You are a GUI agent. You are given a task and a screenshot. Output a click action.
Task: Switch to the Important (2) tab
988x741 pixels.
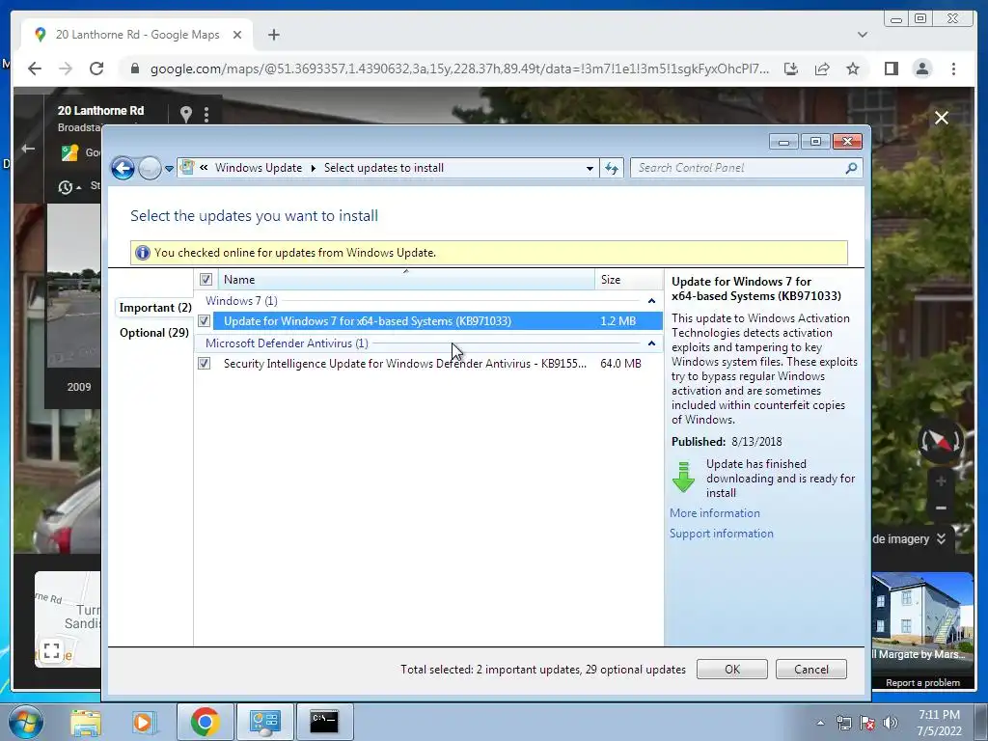click(155, 308)
